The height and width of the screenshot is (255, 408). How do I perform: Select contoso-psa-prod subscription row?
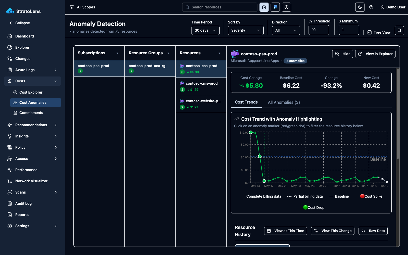[99, 68]
